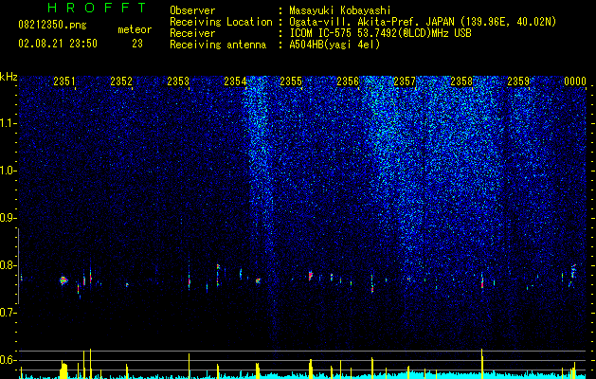The height and width of the screenshot is (379, 596).
Task: Click the 1.0 kHz axis label
Action: pyautogui.click(x=9, y=171)
